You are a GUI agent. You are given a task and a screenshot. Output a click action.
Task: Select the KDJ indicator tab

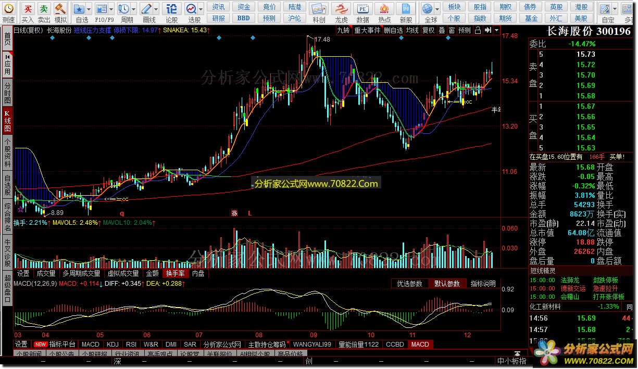point(112,344)
